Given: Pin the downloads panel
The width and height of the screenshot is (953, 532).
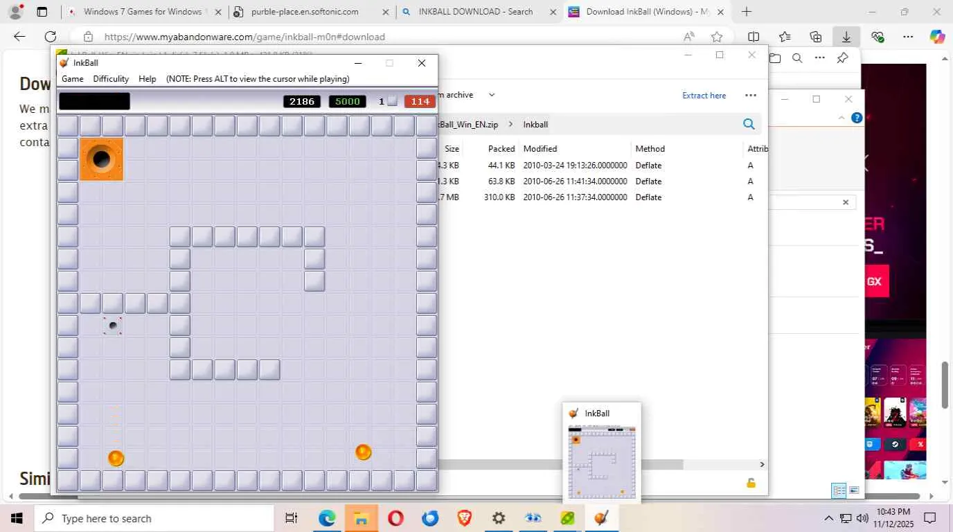Looking at the screenshot, I should pos(842,58).
